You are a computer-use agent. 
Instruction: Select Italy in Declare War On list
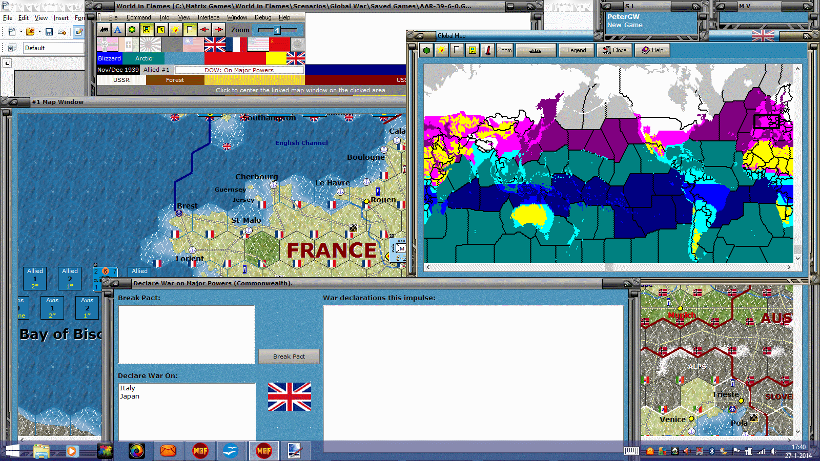128,388
